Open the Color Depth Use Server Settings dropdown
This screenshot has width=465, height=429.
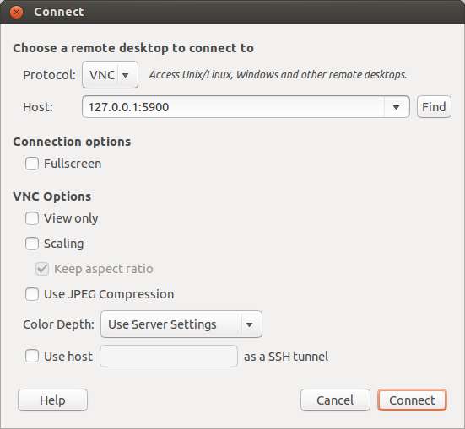(x=181, y=324)
